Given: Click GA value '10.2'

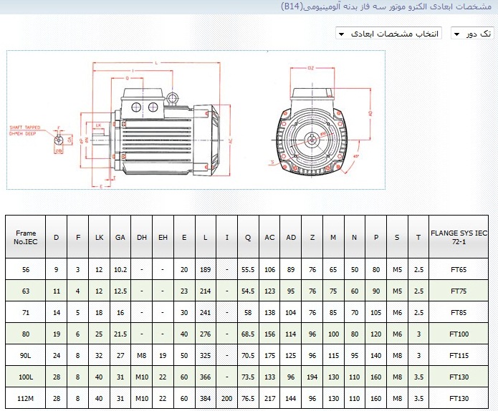Looking at the screenshot, I should (120, 269).
